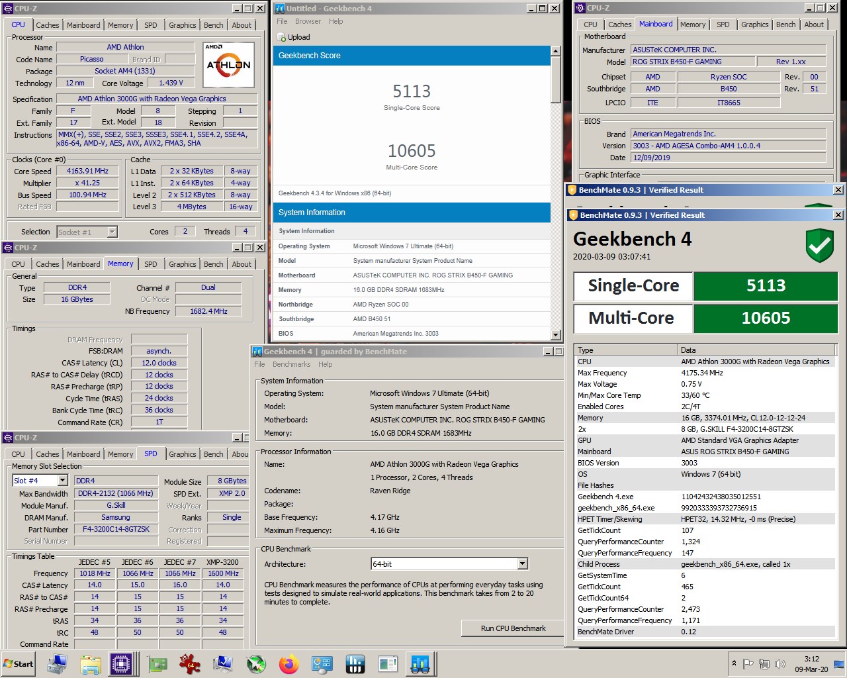Click the red 64 splat taskbar icon

click(190, 663)
